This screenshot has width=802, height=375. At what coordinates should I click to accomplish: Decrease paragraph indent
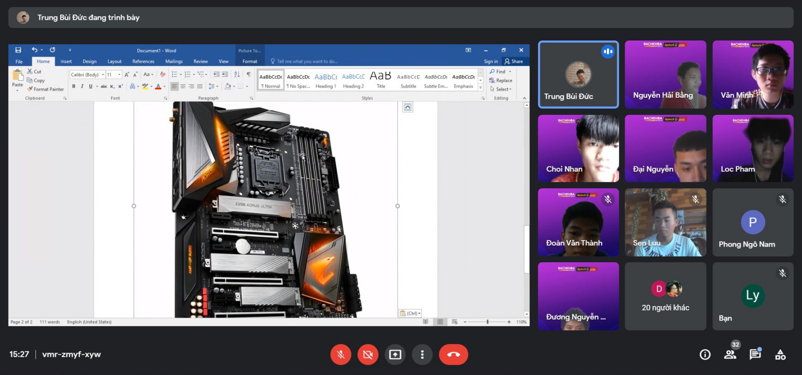pyautogui.click(x=216, y=74)
